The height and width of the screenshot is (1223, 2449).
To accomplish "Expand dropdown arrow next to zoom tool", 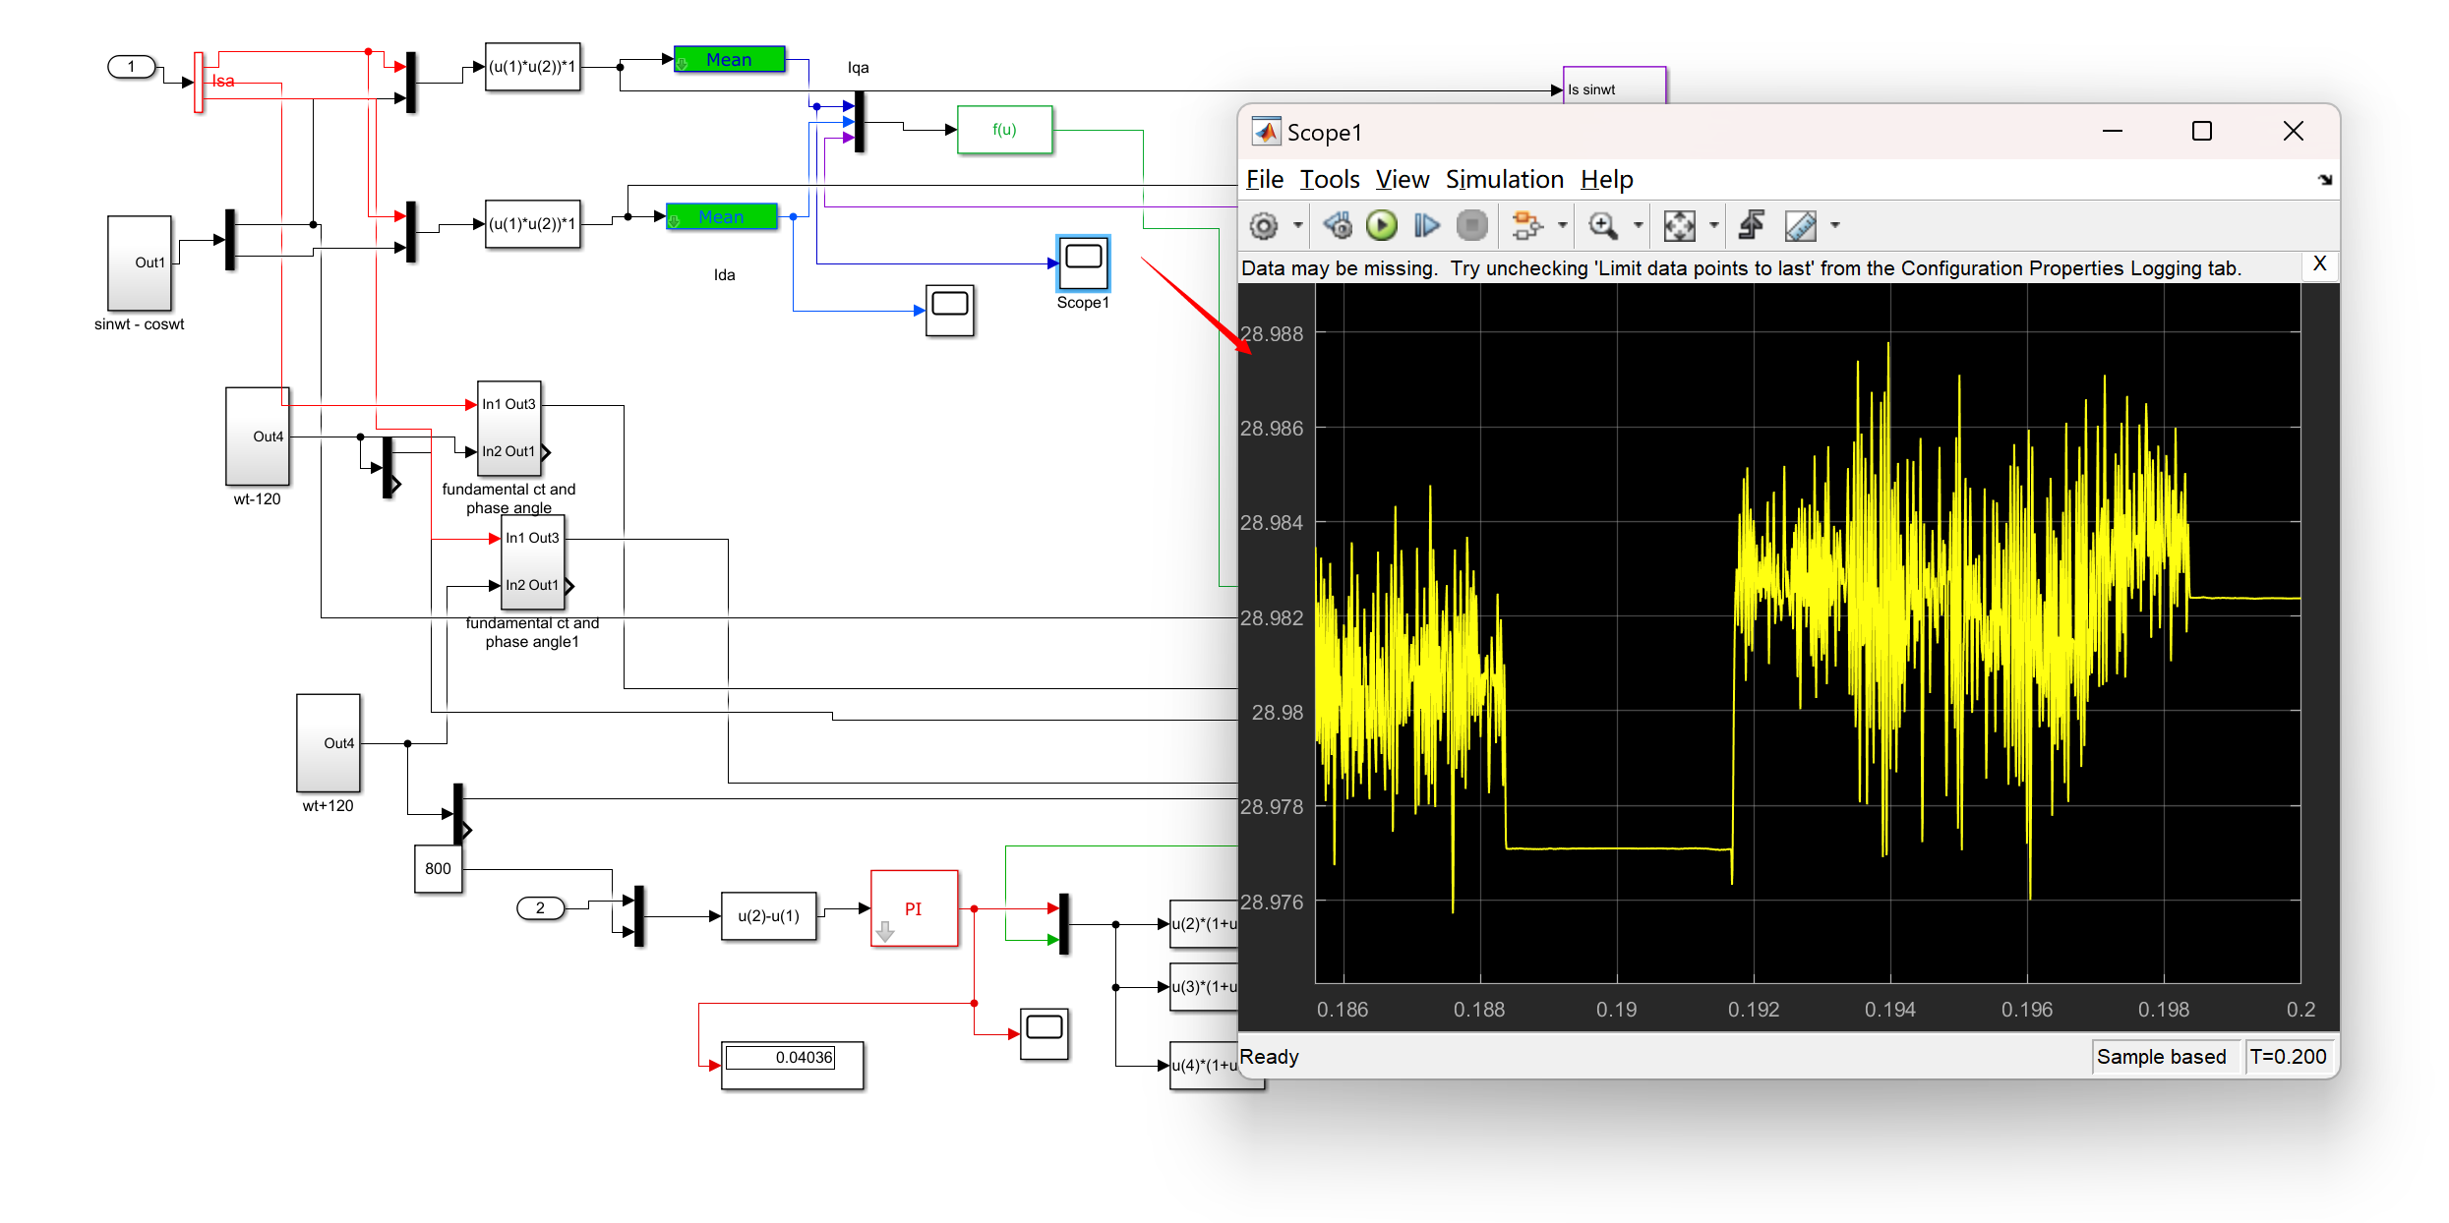I will point(1638,226).
